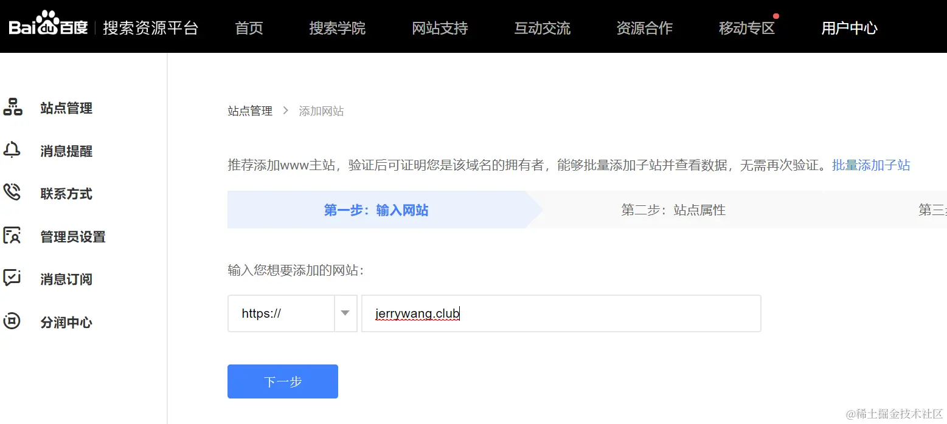
Task: Click the 消息提醒 bell icon
Action: [12, 151]
